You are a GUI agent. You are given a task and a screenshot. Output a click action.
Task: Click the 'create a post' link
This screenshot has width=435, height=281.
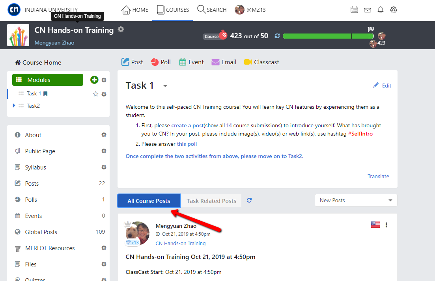click(188, 126)
